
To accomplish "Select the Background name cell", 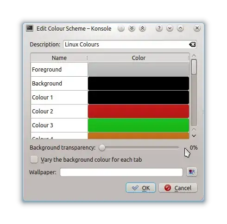I will 59,84.
